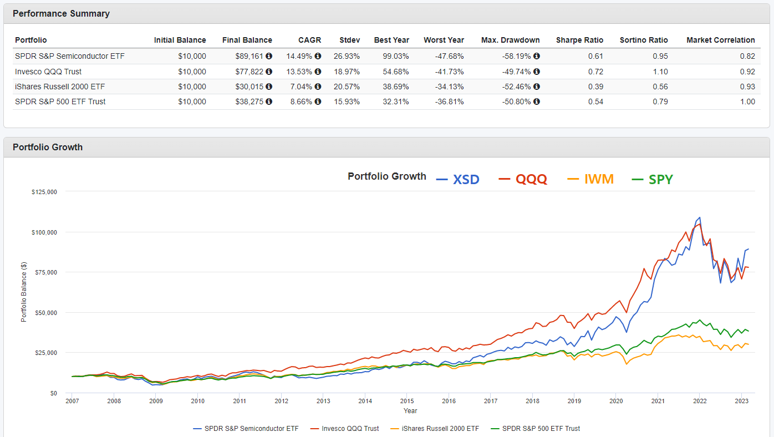Click info icon beside -49.74% drawdown
Screen dimensions: 774x437
[x=537, y=72]
